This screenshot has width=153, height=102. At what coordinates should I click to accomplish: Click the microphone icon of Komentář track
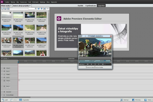click(x=4, y=92)
